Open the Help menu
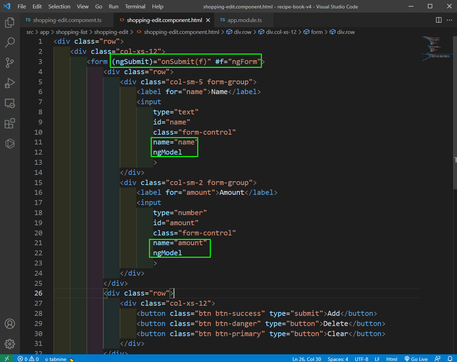The height and width of the screenshot is (362, 457). point(158,6)
